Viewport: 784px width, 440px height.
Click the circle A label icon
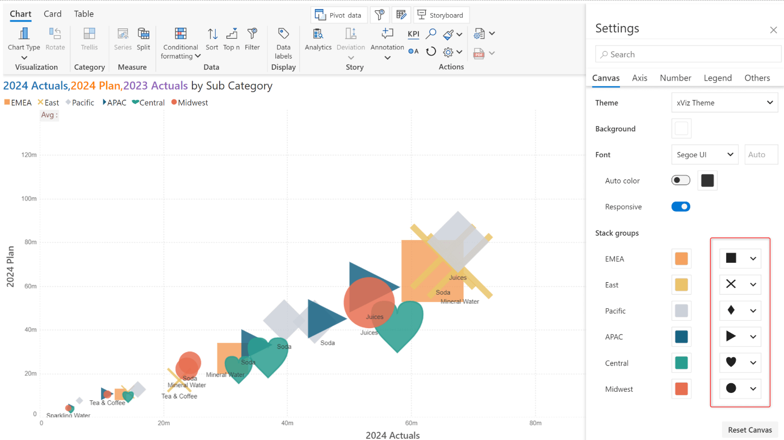coord(413,52)
